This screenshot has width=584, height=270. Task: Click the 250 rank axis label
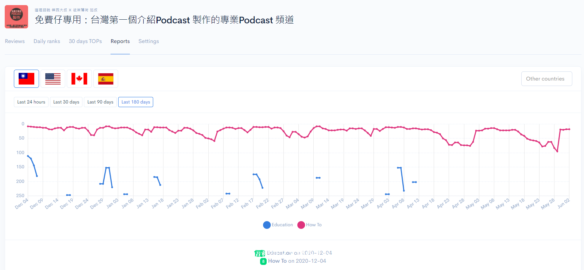click(20, 196)
